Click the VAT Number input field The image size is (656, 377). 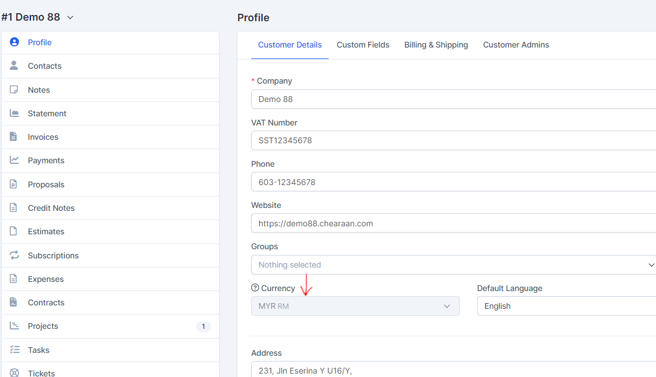coord(453,140)
